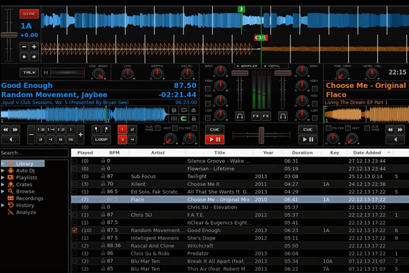Click the deck 1 CUE button
Image resolution: width=409 pixels, height=273 pixels.
215,130
